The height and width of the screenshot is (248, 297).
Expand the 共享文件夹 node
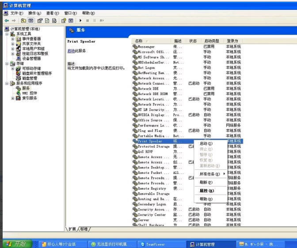pyautogui.click(x=13, y=44)
